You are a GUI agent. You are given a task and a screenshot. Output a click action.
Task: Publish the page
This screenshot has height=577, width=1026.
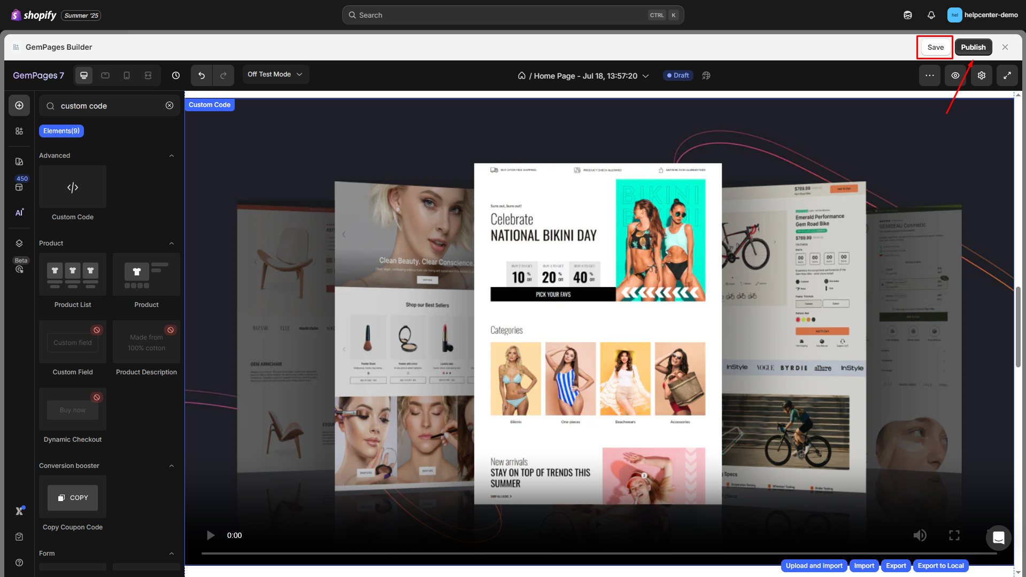(x=973, y=47)
